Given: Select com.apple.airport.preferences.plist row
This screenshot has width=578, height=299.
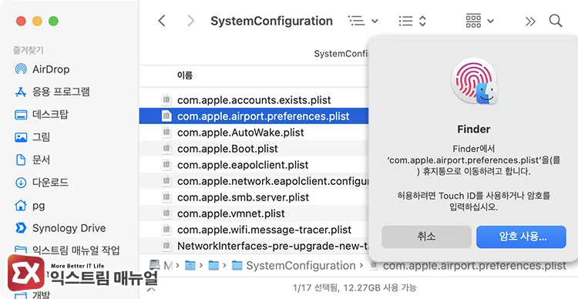Looking at the screenshot, I should point(254,116).
